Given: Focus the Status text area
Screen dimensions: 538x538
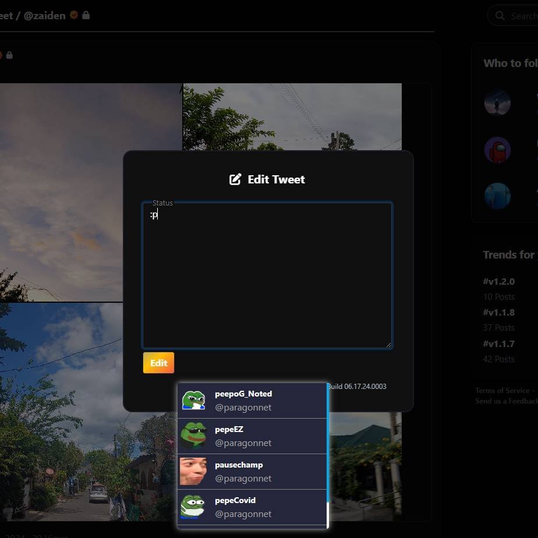Looking at the screenshot, I should point(267,275).
